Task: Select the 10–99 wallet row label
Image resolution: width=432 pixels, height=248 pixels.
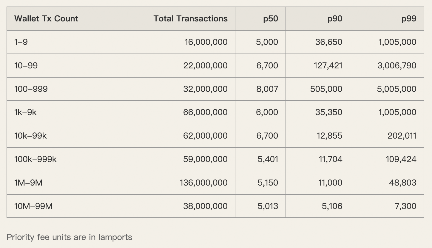Action: tap(26, 65)
